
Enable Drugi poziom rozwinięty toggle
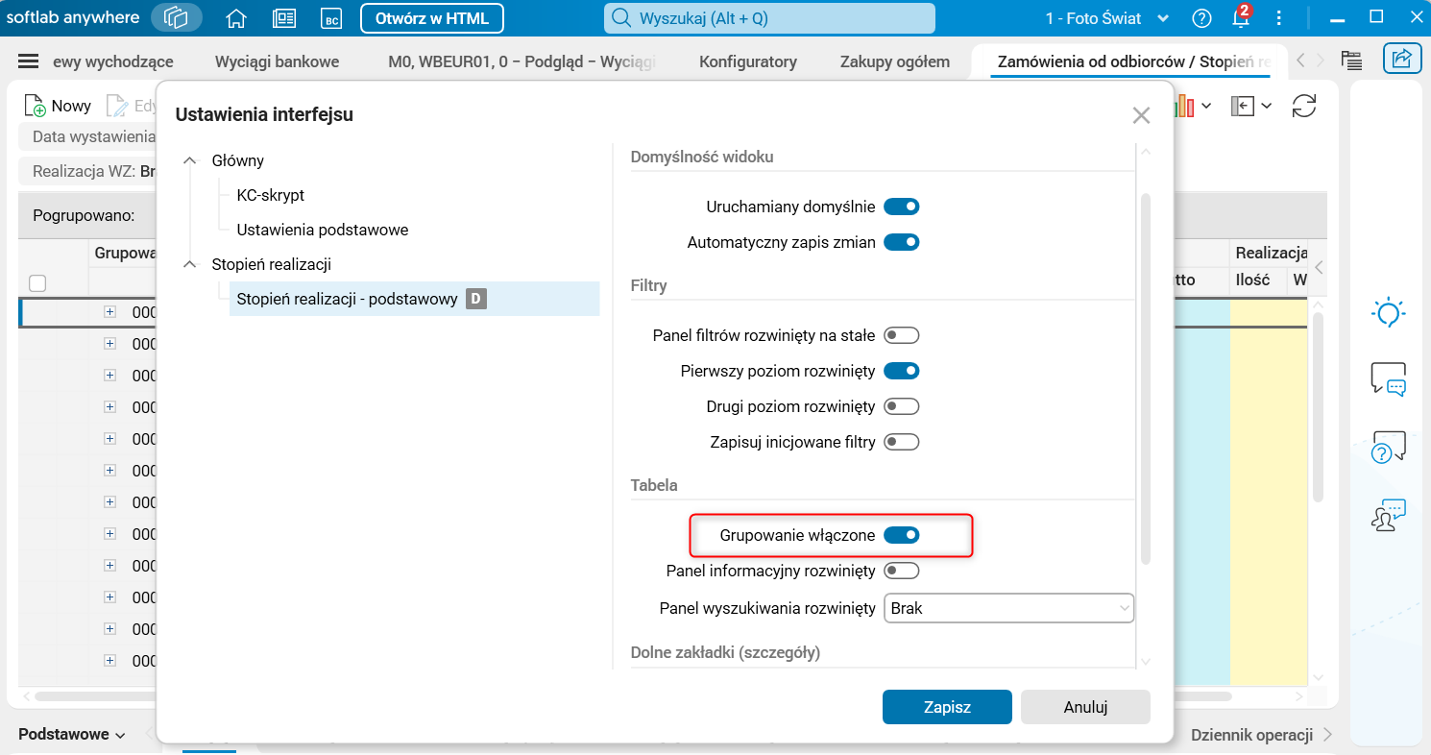(901, 406)
